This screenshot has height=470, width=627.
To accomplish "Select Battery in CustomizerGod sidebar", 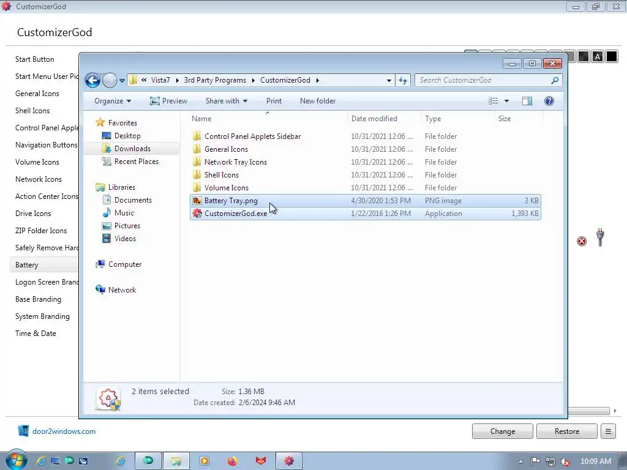I will 27,265.
